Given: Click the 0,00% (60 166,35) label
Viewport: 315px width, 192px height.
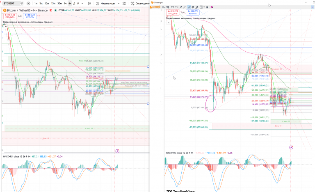Looking at the screenshot, I should point(199,107).
